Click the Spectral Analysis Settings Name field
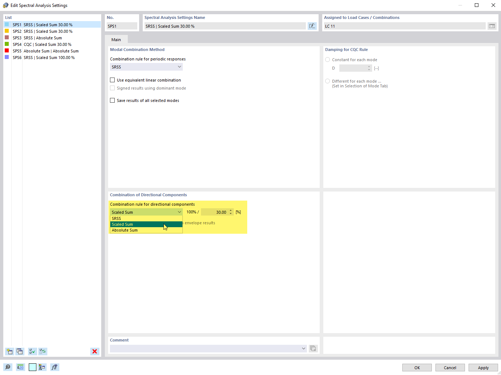501x375 pixels. pos(225,26)
